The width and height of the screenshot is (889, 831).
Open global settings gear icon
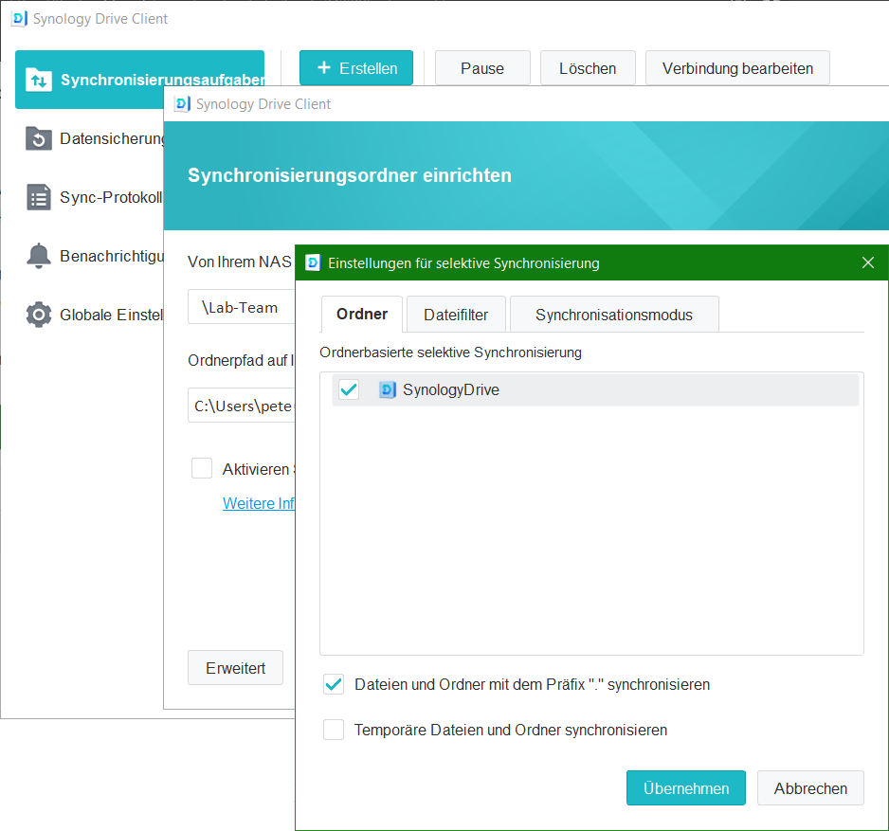(39, 315)
